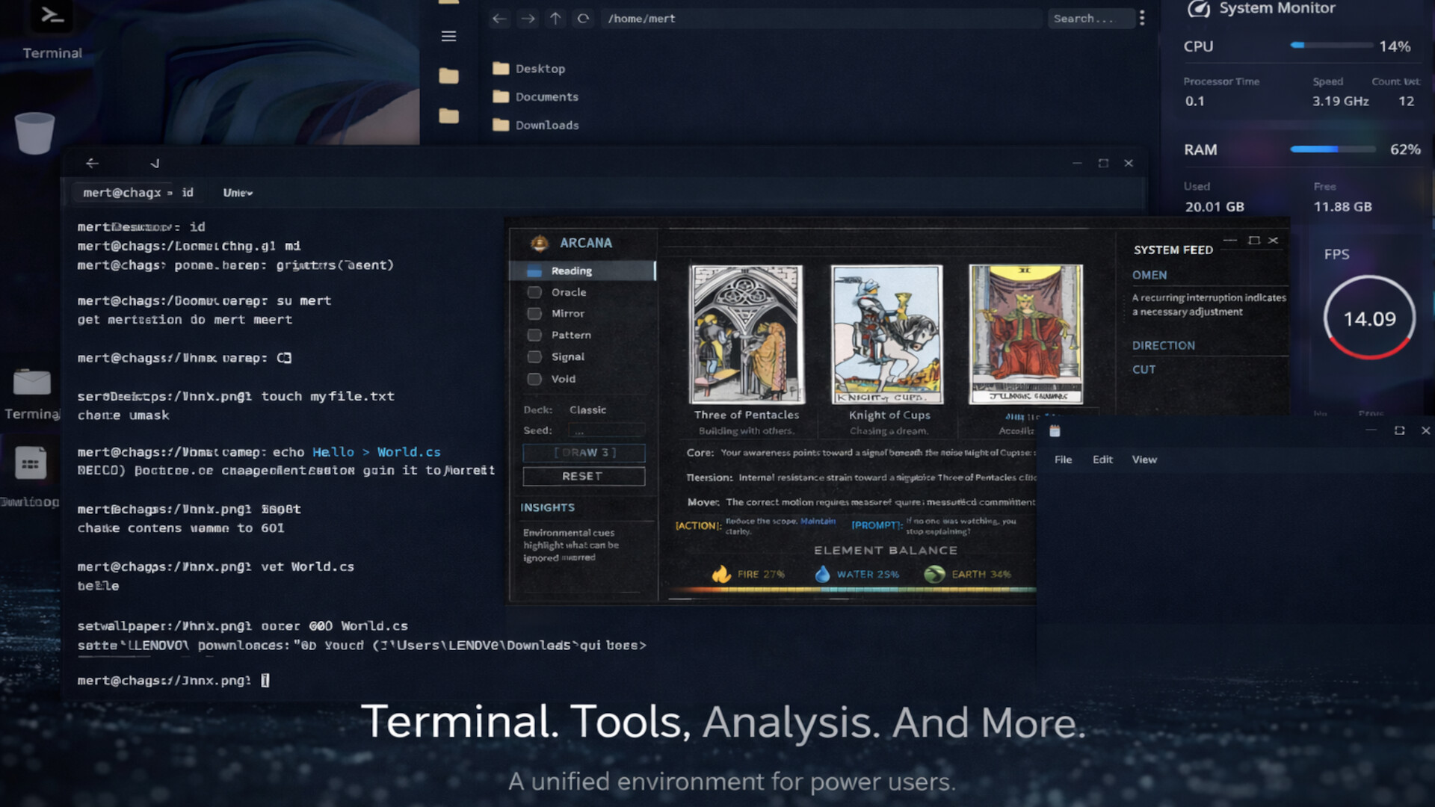The image size is (1435, 807).
Task: Open the file manager hamburger menu
Action: tap(448, 36)
